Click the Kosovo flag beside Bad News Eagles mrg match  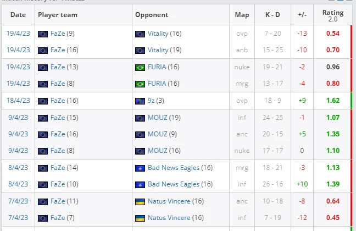coord(140,168)
